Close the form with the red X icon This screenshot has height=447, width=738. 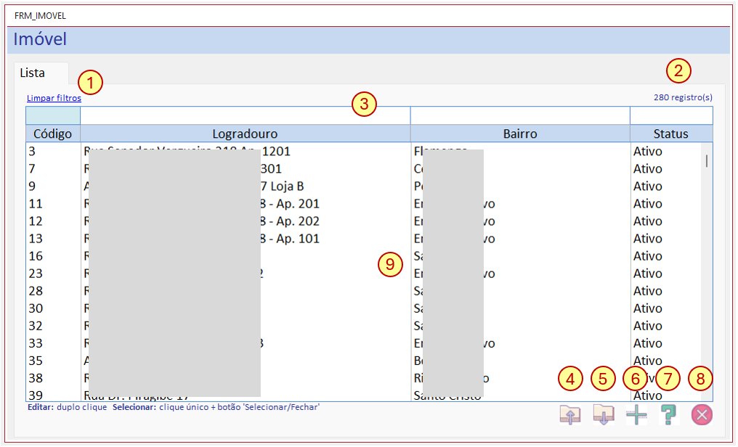click(702, 414)
